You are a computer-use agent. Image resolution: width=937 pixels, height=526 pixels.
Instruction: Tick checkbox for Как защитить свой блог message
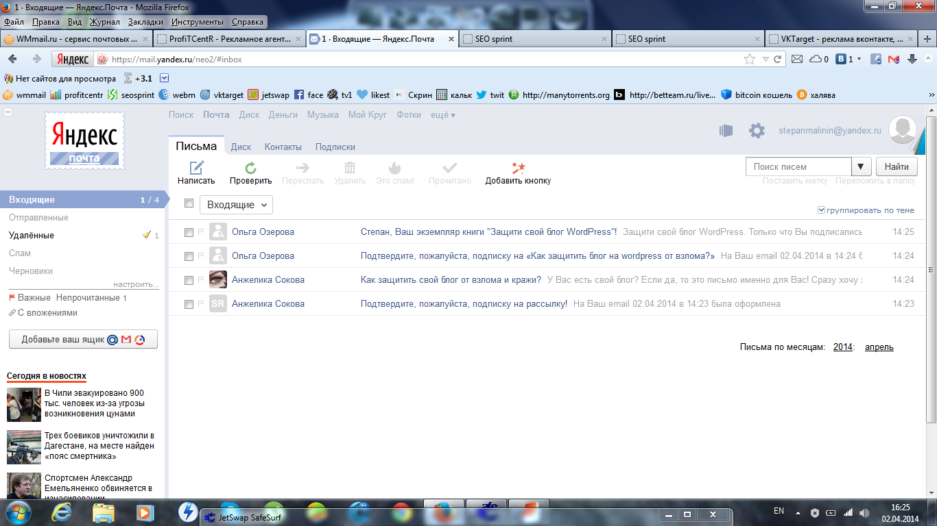click(189, 281)
